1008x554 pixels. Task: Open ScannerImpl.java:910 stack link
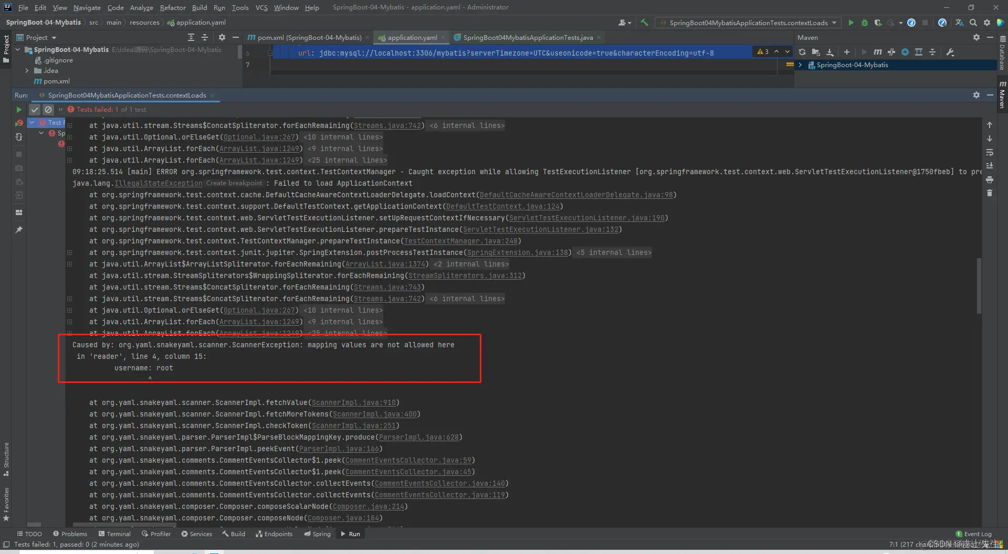coord(354,402)
